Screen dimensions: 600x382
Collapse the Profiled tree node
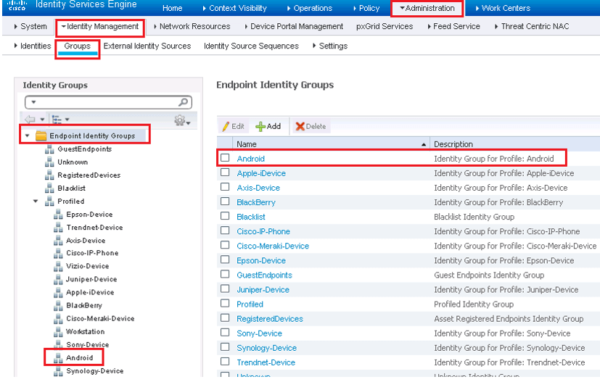tap(36, 201)
